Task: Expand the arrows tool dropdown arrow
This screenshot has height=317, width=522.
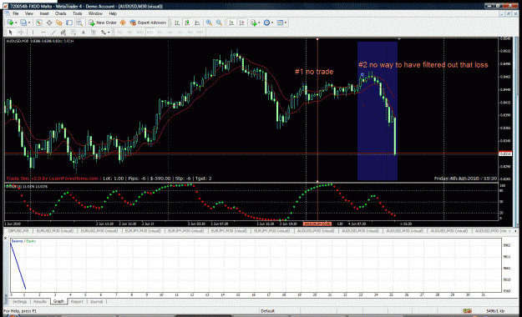Action: [x=109, y=33]
